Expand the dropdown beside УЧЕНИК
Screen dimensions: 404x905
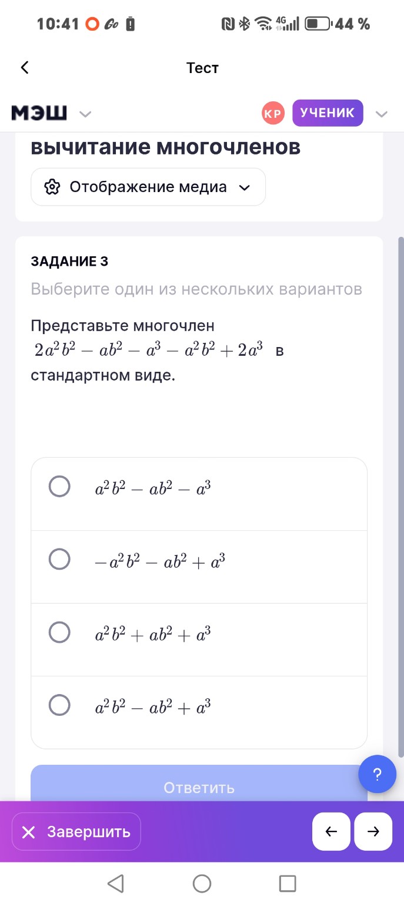coord(382,113)
